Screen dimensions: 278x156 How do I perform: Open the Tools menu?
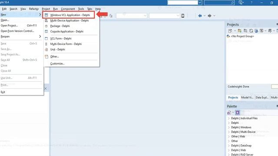point(81,9)
